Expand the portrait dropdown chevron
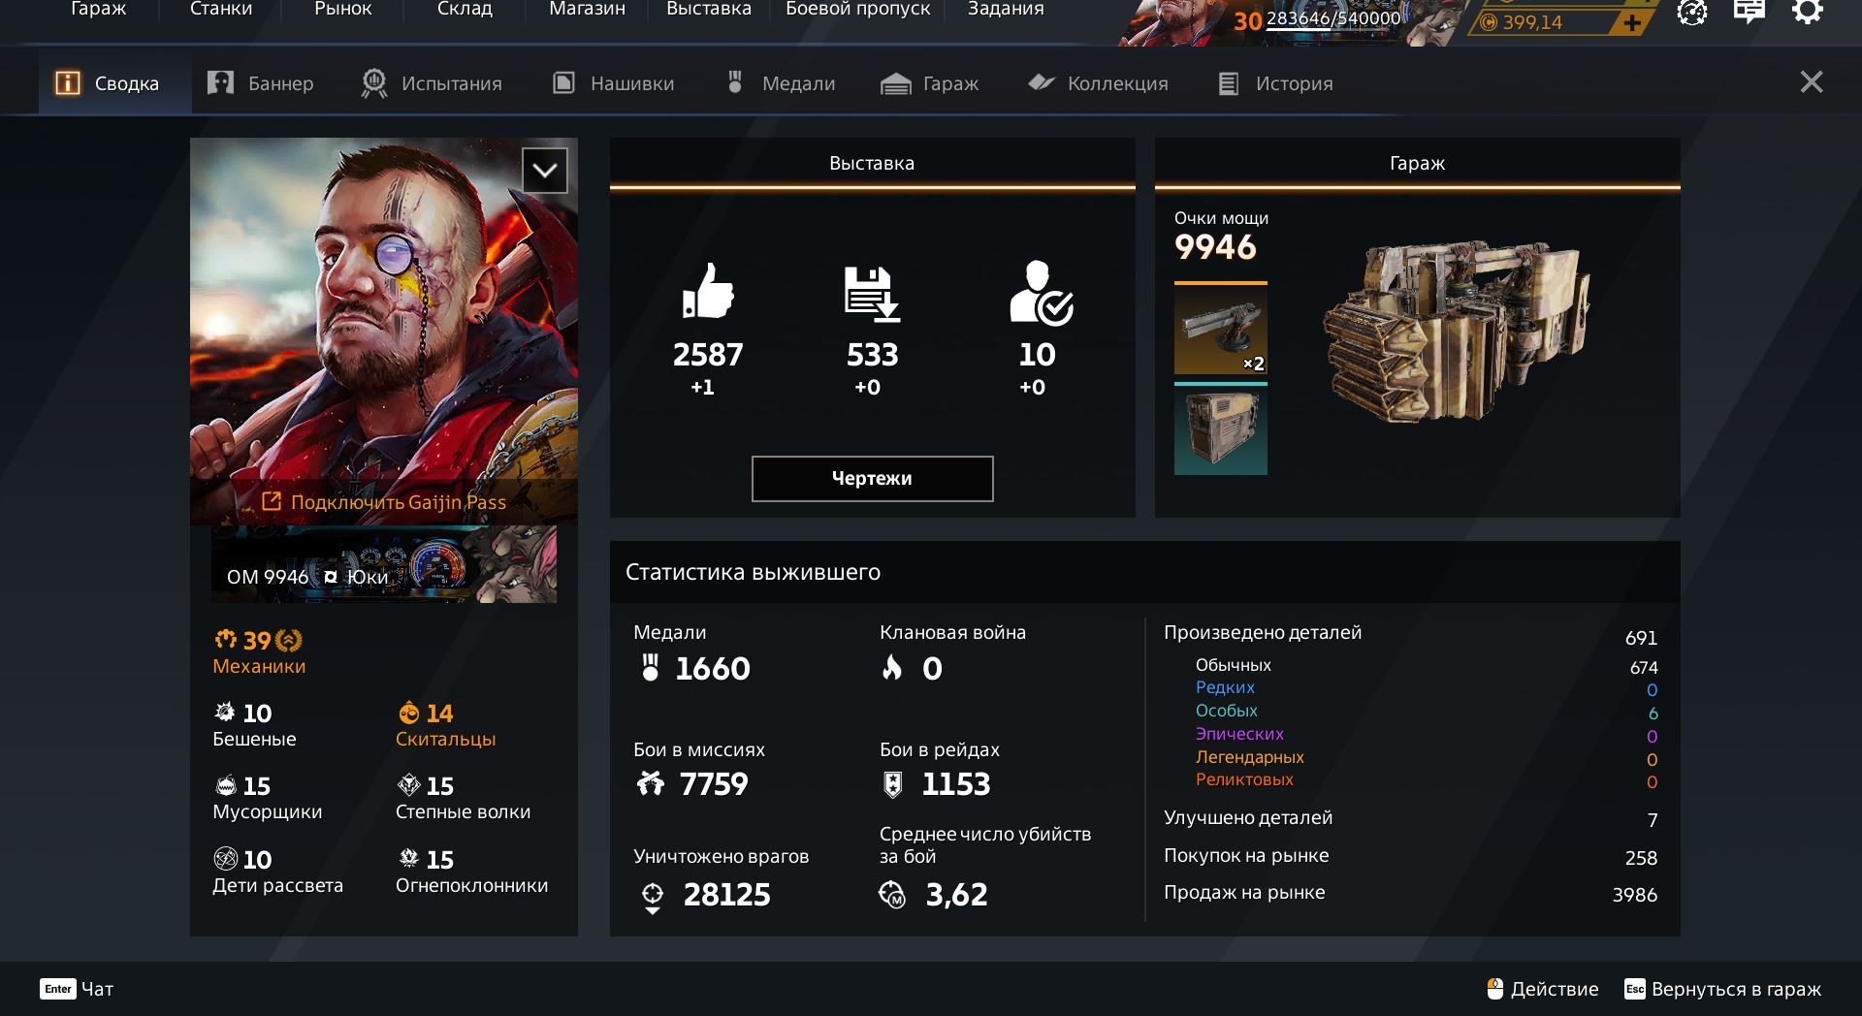This screenshot has height=1016, width=1862. [545, 171]
